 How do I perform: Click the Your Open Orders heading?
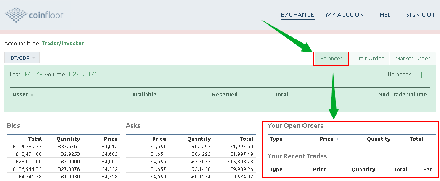tap(295, 126)
